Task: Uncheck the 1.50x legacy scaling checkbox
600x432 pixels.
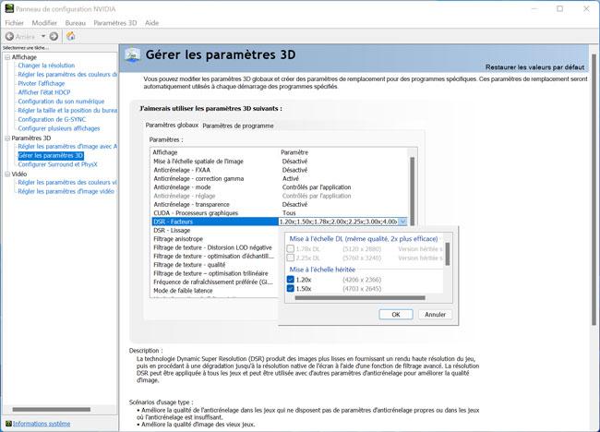Action: pos(289,286)
